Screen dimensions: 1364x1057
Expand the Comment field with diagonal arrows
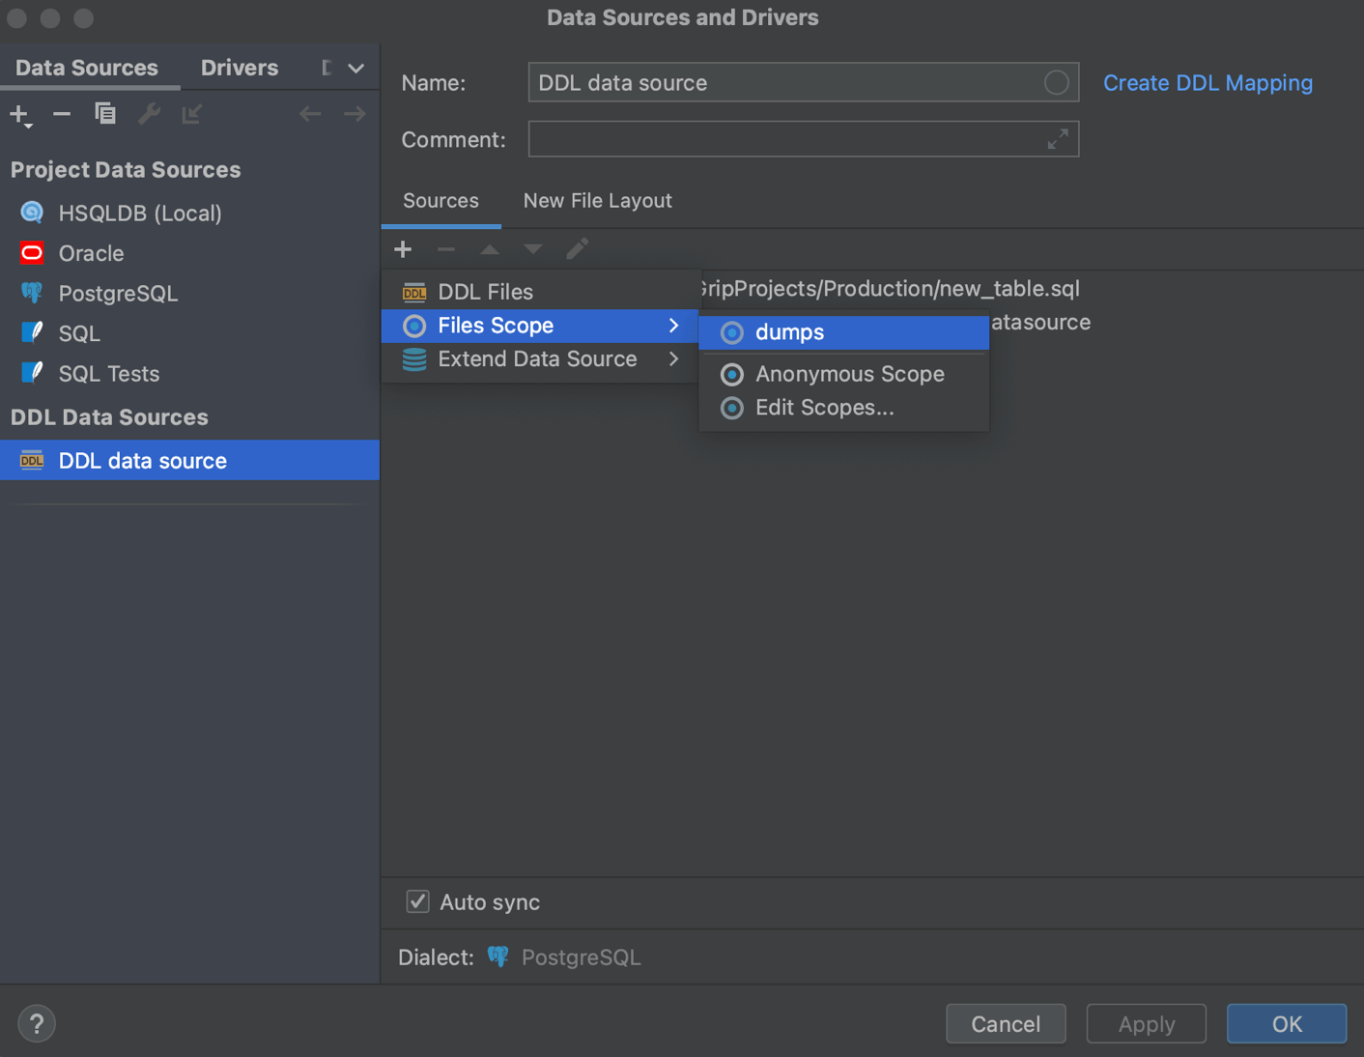pyautogui.click(x=1059, y=138)
